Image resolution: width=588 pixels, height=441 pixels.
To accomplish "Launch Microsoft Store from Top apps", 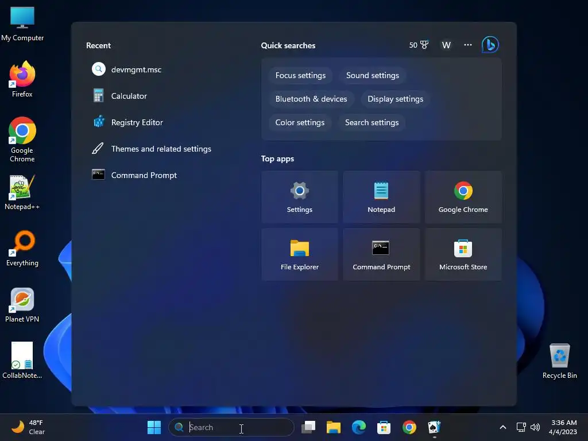I will [x=463, y=254].
